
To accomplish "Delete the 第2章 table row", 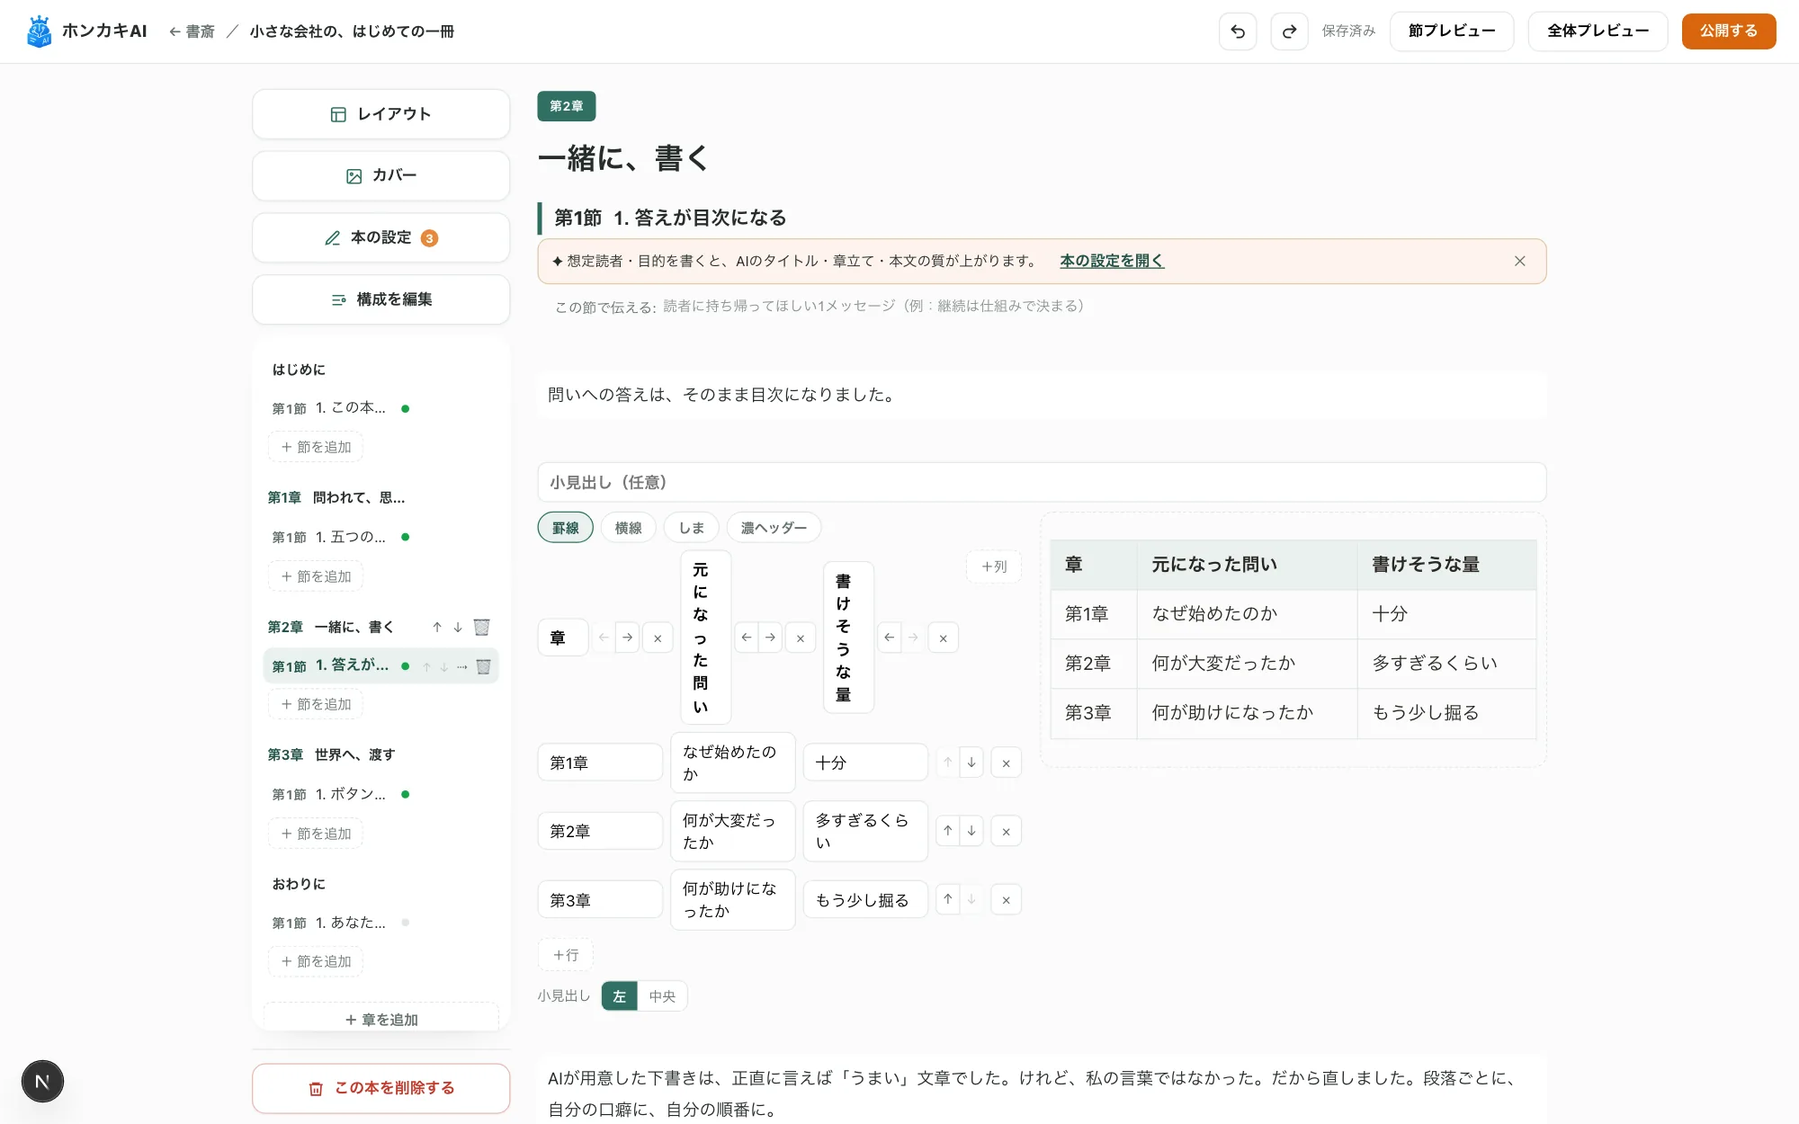I will [x=1006, y=831].
